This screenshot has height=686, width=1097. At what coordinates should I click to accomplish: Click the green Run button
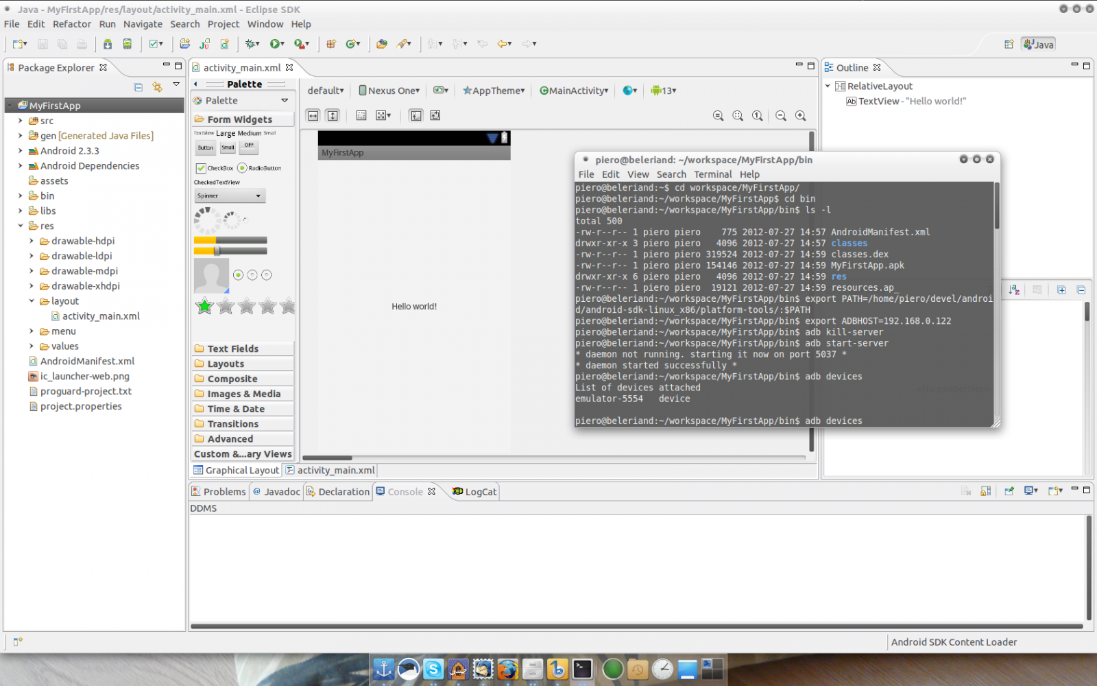(x=275, y=44)
